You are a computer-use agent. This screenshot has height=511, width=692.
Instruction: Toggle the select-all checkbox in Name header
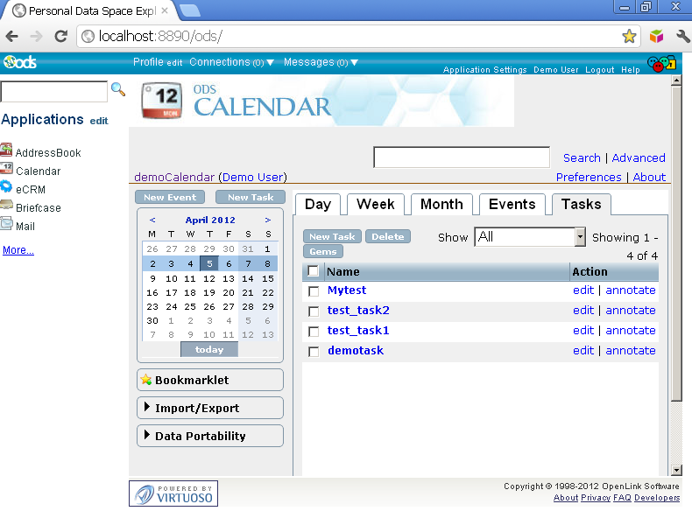(313, 270)
